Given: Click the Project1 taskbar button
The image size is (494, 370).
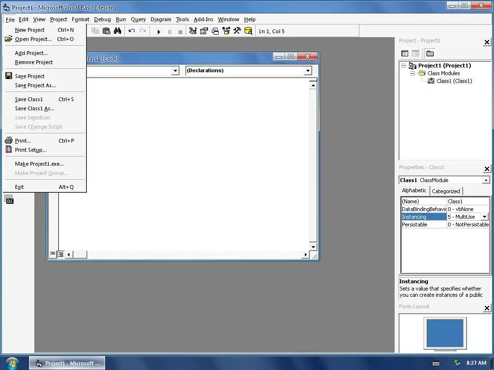Looking at the screenshot, I should 67,363.
